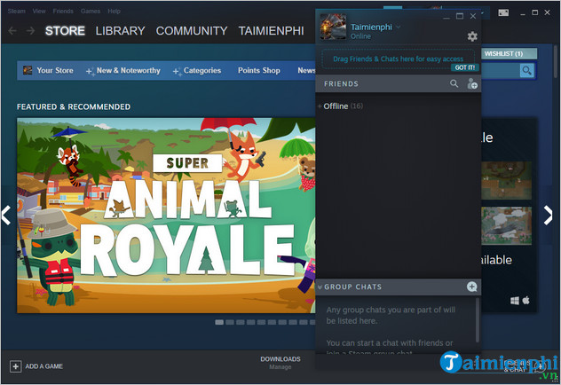Open the Help menu
Image resolution: width=561 pixels, height=385 pixels.
point(114,11)
